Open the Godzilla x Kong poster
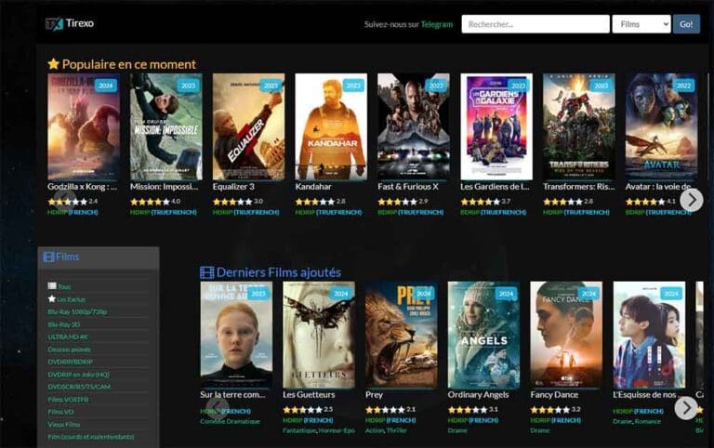 (84, 126)
